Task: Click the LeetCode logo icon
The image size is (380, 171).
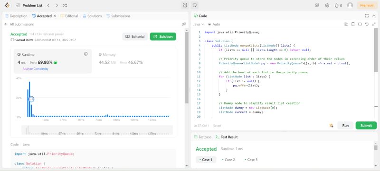Action: pos(7,5)
